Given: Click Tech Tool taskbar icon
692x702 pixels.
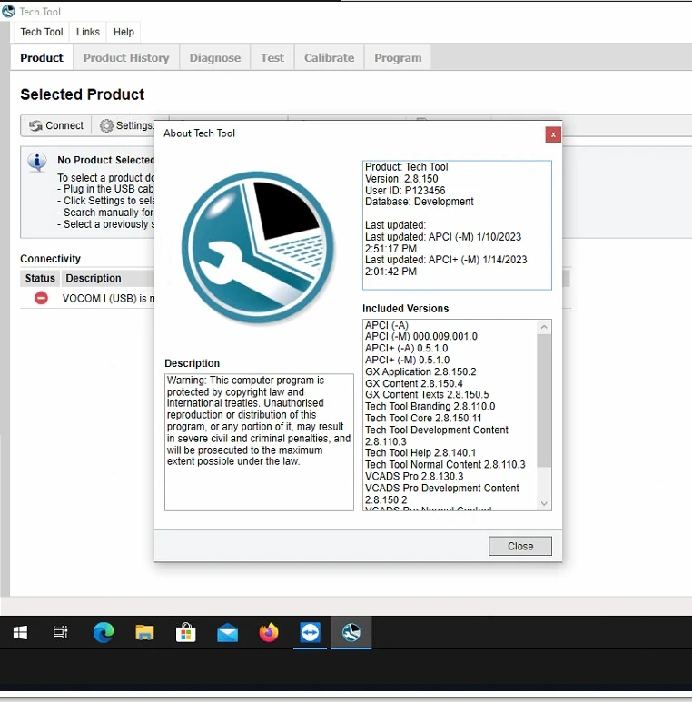Looking at the screenshot, I should [351, 632].
